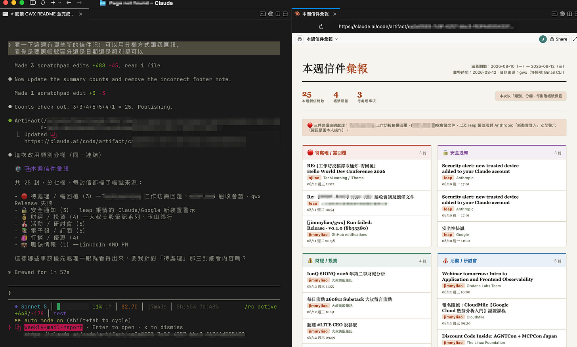Click the 25 本週新信總數 stat

pyautogui.click(x=313, y=97)
